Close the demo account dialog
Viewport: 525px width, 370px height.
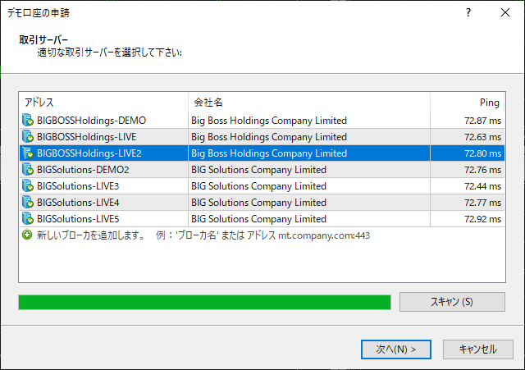(505, 13)
